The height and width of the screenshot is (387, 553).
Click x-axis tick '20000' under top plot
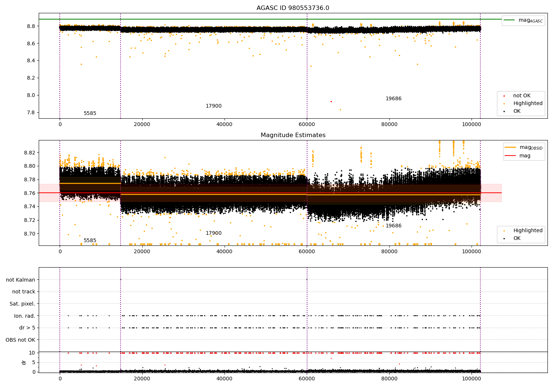tap(142, 125)
